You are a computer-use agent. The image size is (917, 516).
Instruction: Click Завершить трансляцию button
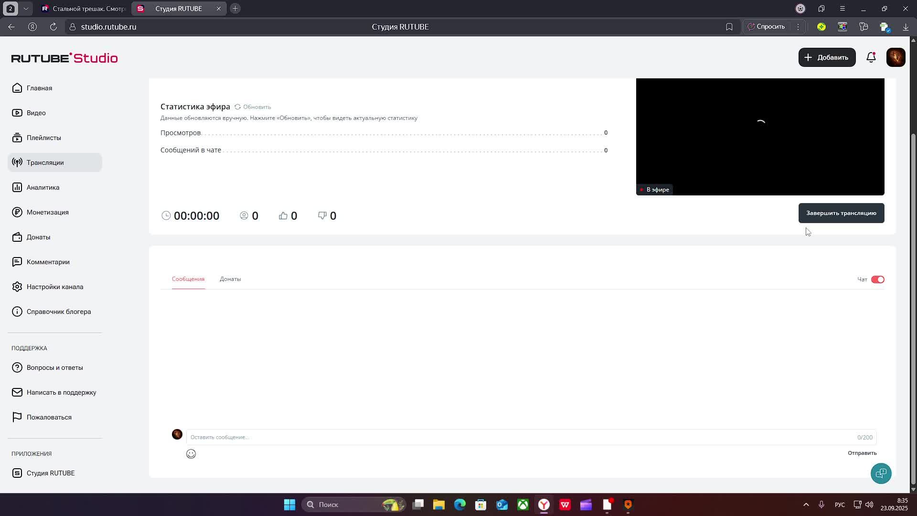841,213
